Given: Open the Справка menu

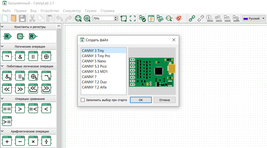Looking at the screenshot, I should 107,11.
